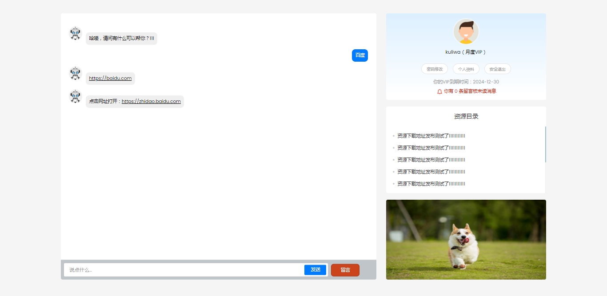Select the third entry in 资源目录 list
607x296 pixels.
[431, 160]
